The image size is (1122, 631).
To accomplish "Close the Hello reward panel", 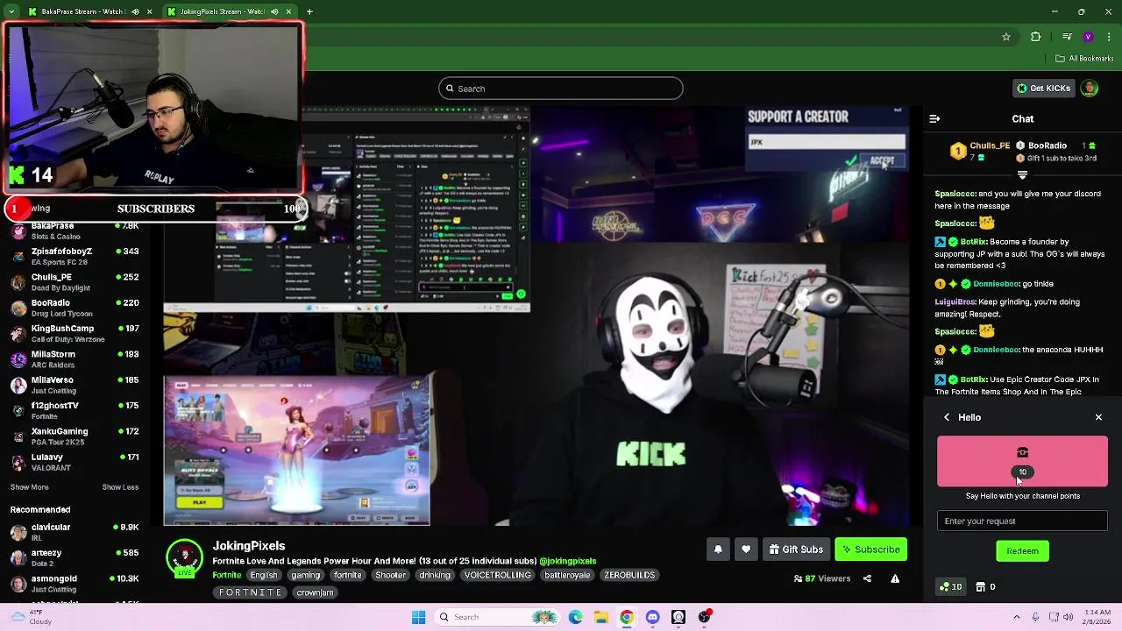I will click(1098, 417).
